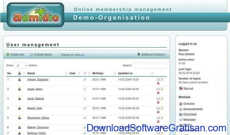Screen dimensions: 230x135
Task: Click the Sign out door icon
Action: coord(181,88)
